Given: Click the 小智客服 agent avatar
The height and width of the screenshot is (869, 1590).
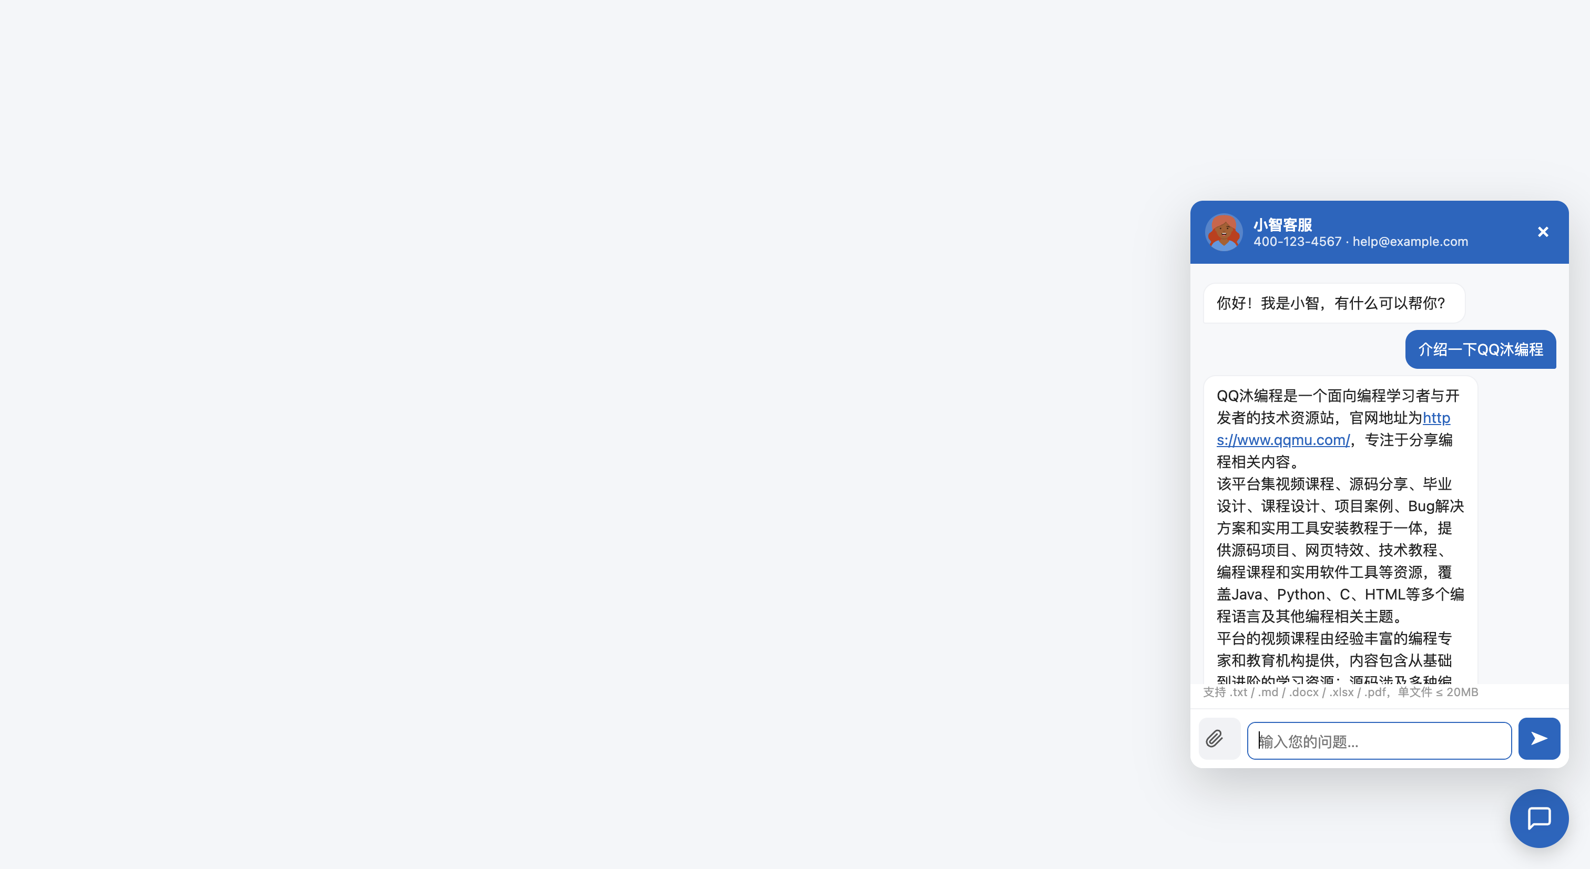Looking at the screenshot, I should tap(1224, 232).
